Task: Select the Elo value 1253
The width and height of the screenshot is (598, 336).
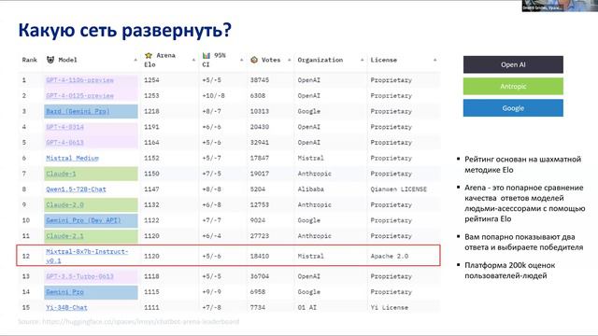Action: [x=151, y=95]
